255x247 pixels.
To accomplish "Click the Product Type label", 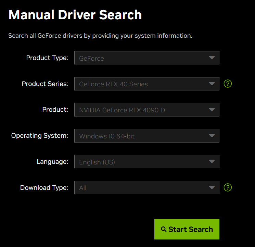I will [47, 58].
